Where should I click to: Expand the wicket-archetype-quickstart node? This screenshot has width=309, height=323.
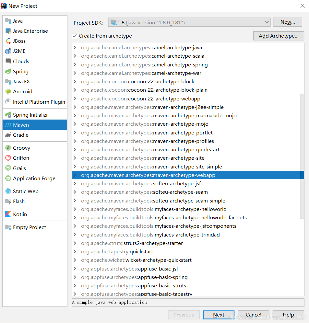click(75, 260)
